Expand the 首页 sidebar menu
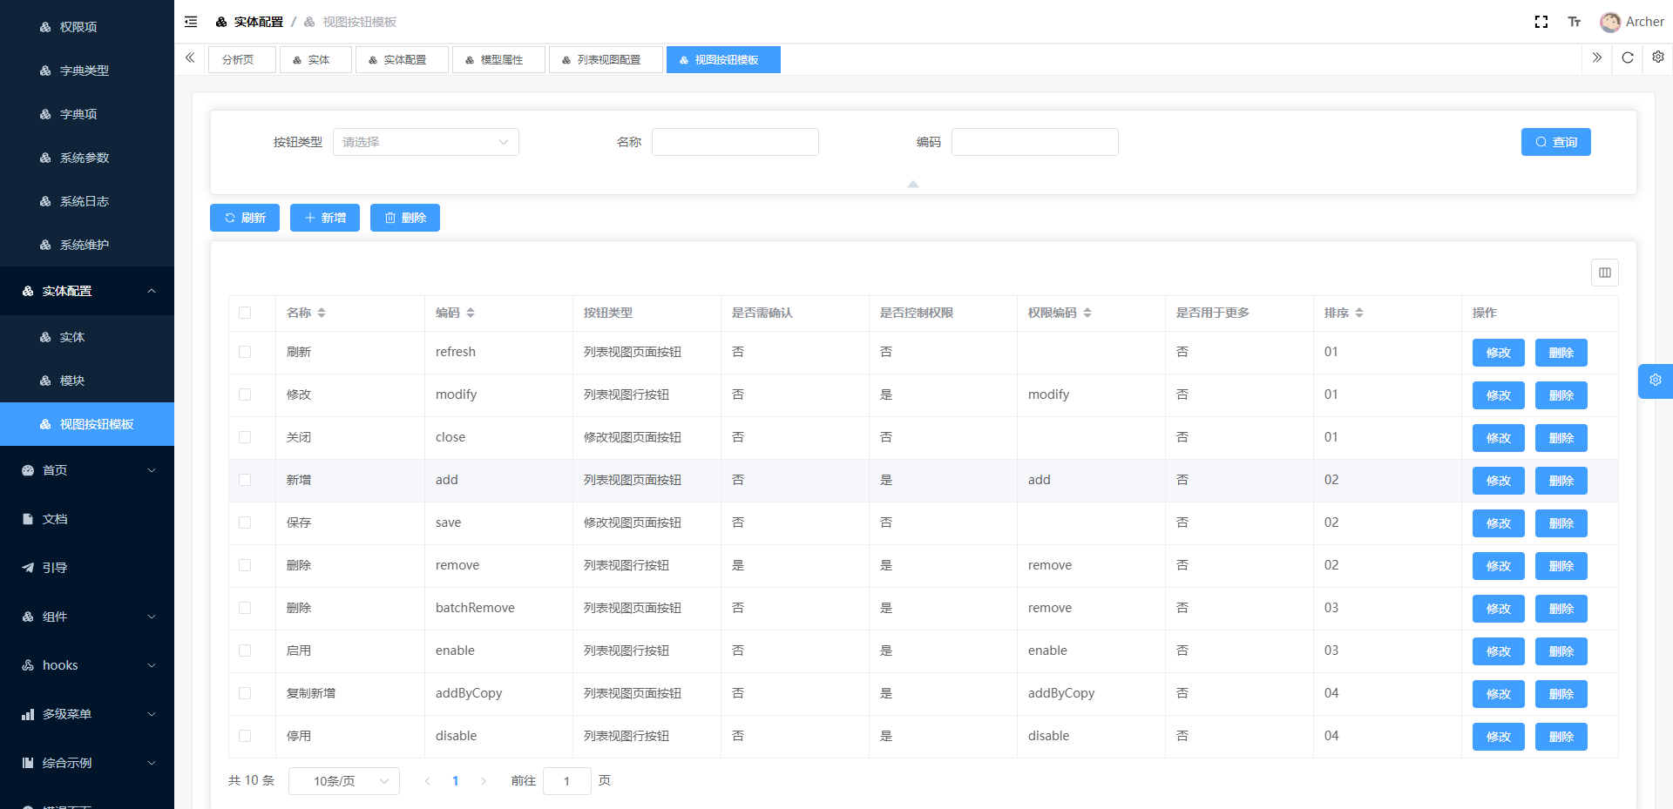Screen dimensions: 1673x809 (x=87, y=470)
